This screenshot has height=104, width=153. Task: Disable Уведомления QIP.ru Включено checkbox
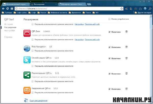pyautogui.click(x=109, y=89)
